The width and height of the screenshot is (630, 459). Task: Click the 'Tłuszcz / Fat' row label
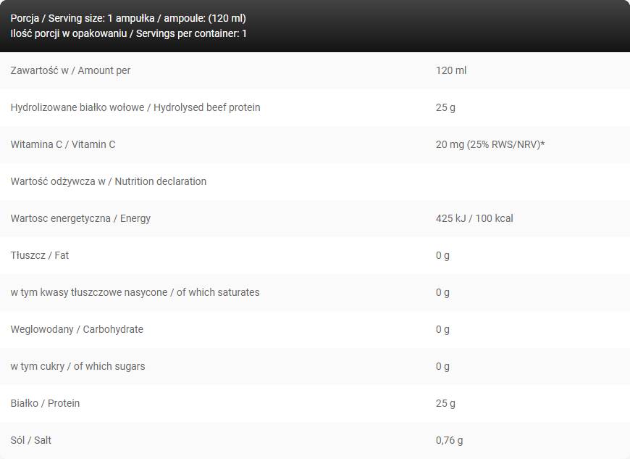(x=40, y=255)
